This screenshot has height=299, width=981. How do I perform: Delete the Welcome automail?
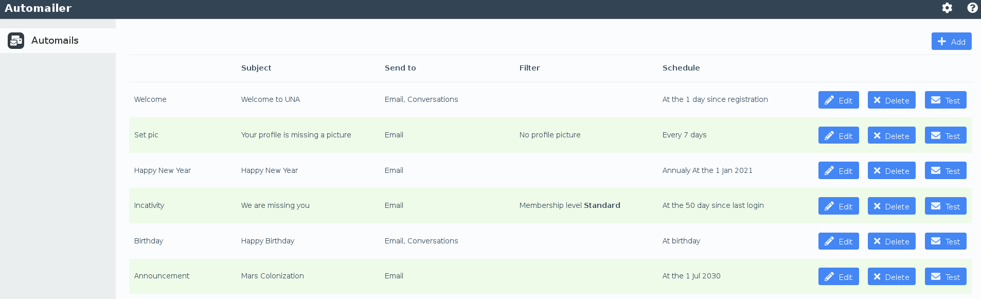(891, 100)
